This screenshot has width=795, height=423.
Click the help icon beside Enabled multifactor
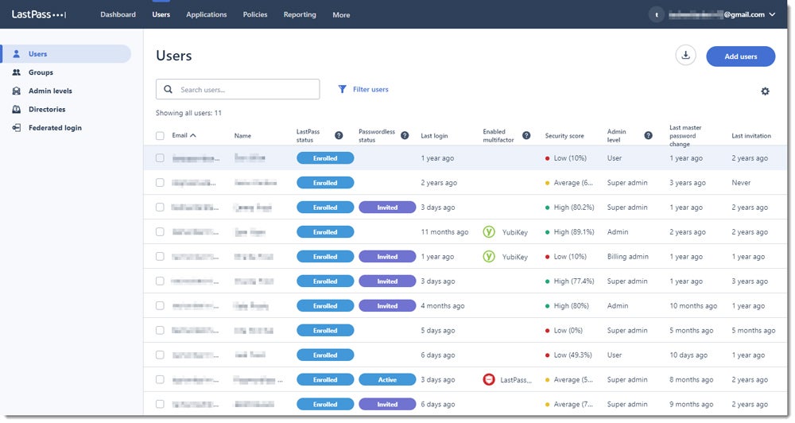526,136
